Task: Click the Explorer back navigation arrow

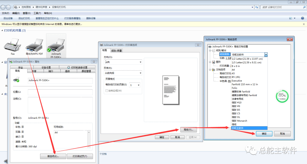Action: [x=3, y=7]
